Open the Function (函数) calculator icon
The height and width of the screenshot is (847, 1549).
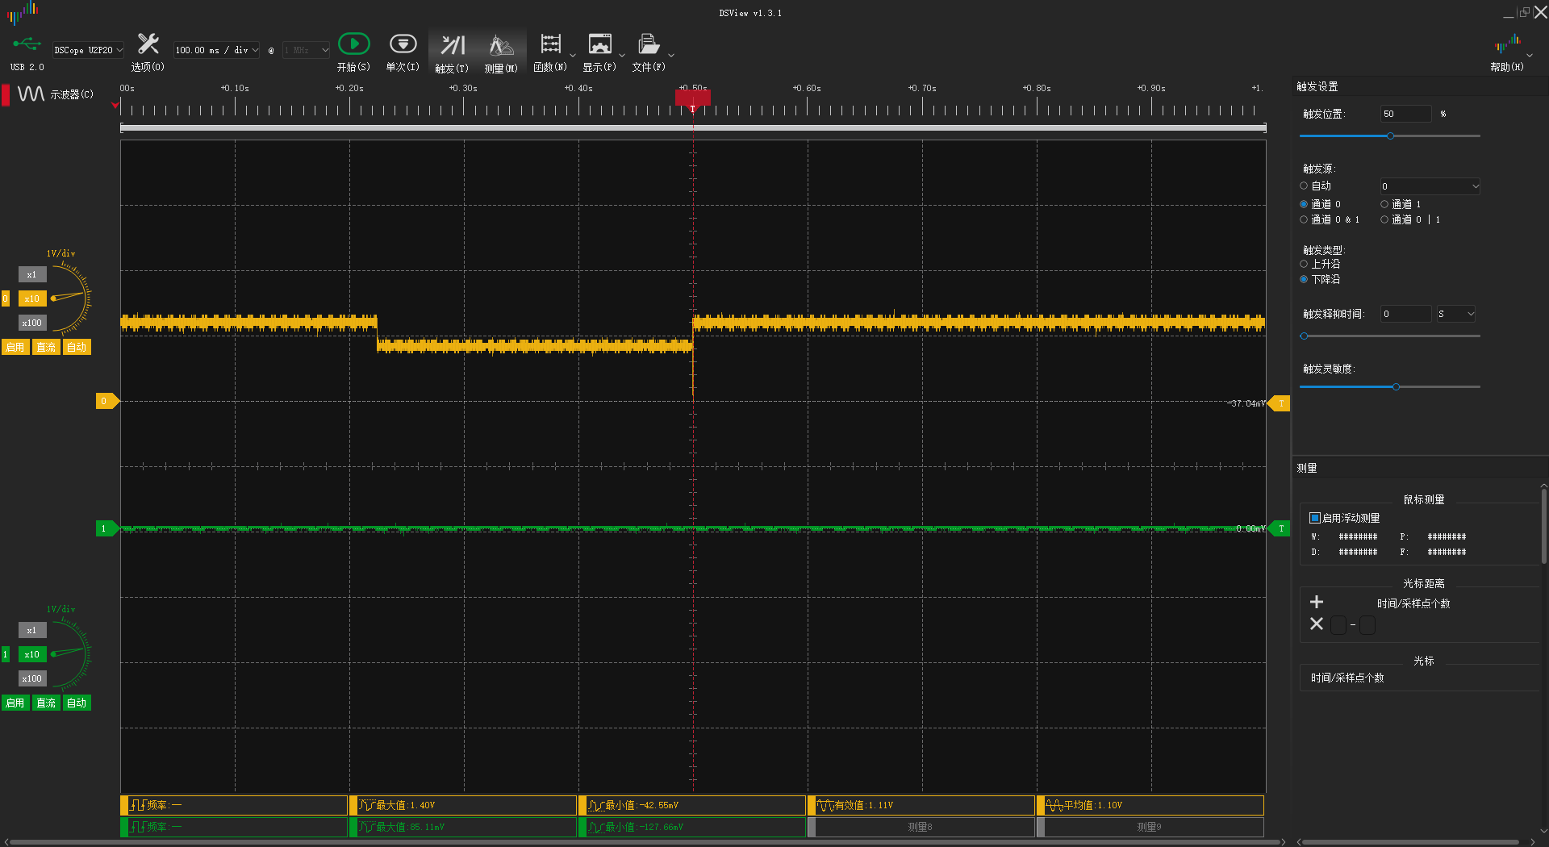coord(550,44)
